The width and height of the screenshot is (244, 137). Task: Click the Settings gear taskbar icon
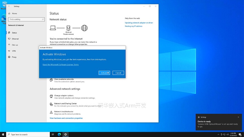tap(66, 134)
